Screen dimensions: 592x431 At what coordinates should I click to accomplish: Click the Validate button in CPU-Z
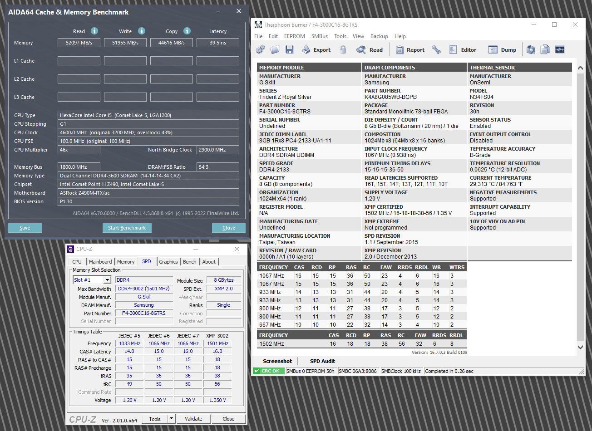pos(193,419)
